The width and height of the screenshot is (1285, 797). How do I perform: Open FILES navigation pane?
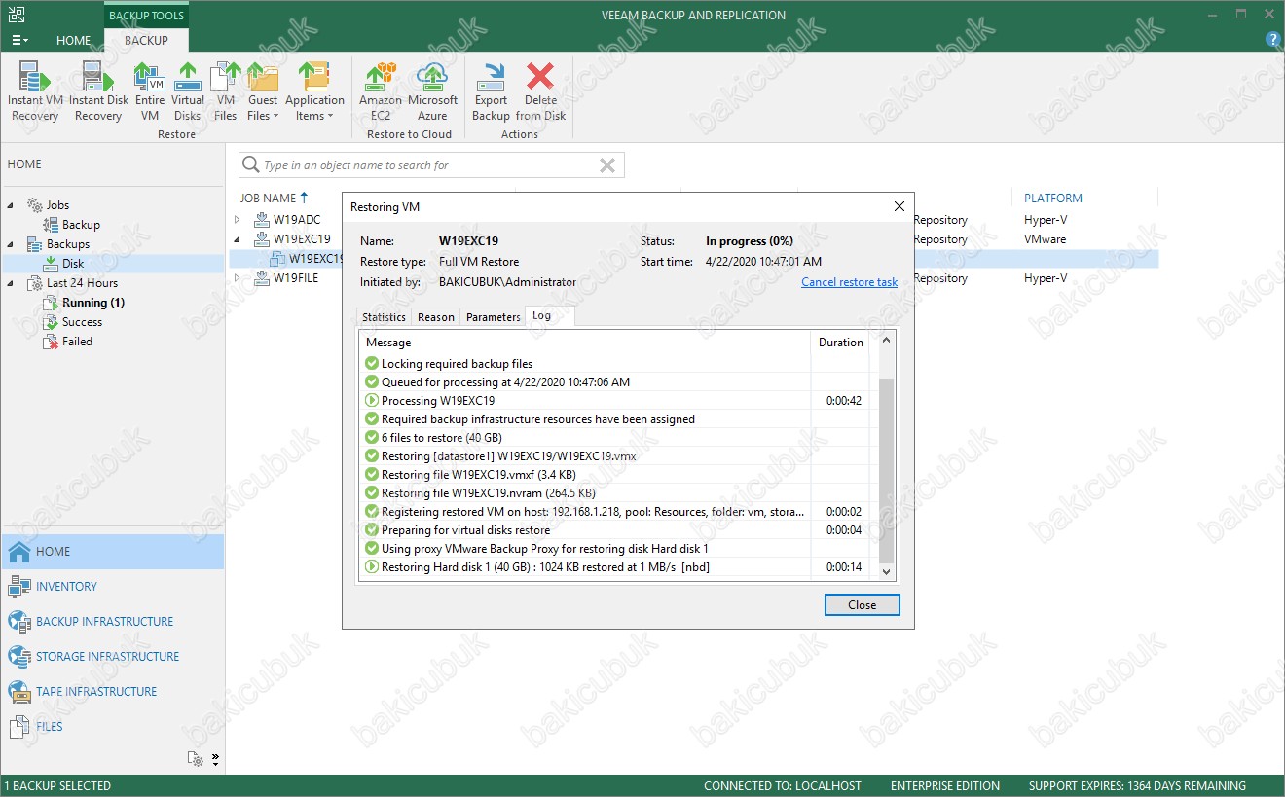tap(112, 726)
